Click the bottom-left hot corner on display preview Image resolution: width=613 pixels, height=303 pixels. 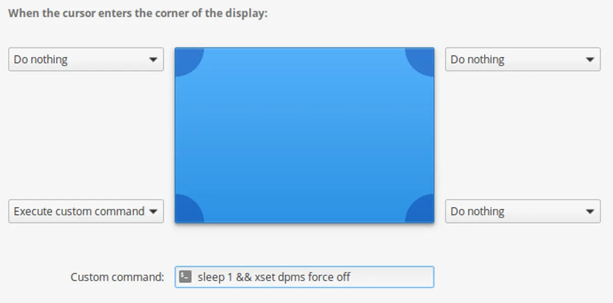click(x=186, y=211)
